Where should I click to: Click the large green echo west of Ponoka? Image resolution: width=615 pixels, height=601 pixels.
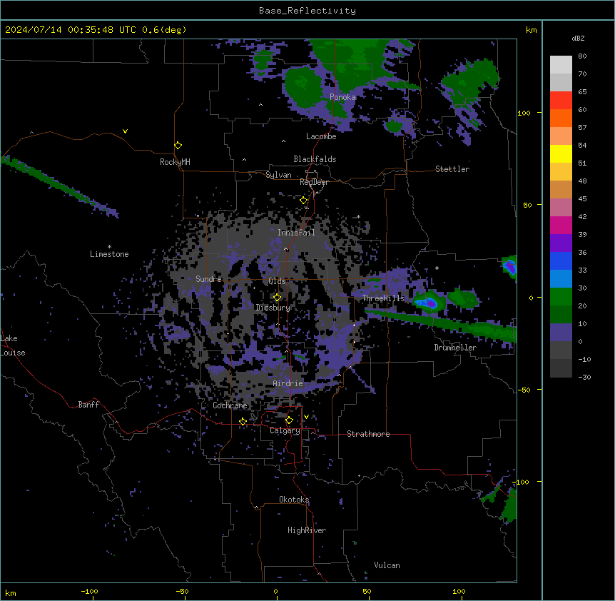pyautogui.click(x=303, y=86)
